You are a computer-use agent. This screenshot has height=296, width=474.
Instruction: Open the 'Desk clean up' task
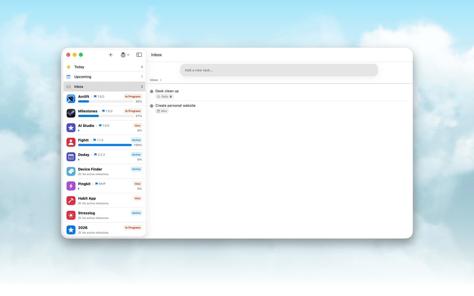pos(167,91)
